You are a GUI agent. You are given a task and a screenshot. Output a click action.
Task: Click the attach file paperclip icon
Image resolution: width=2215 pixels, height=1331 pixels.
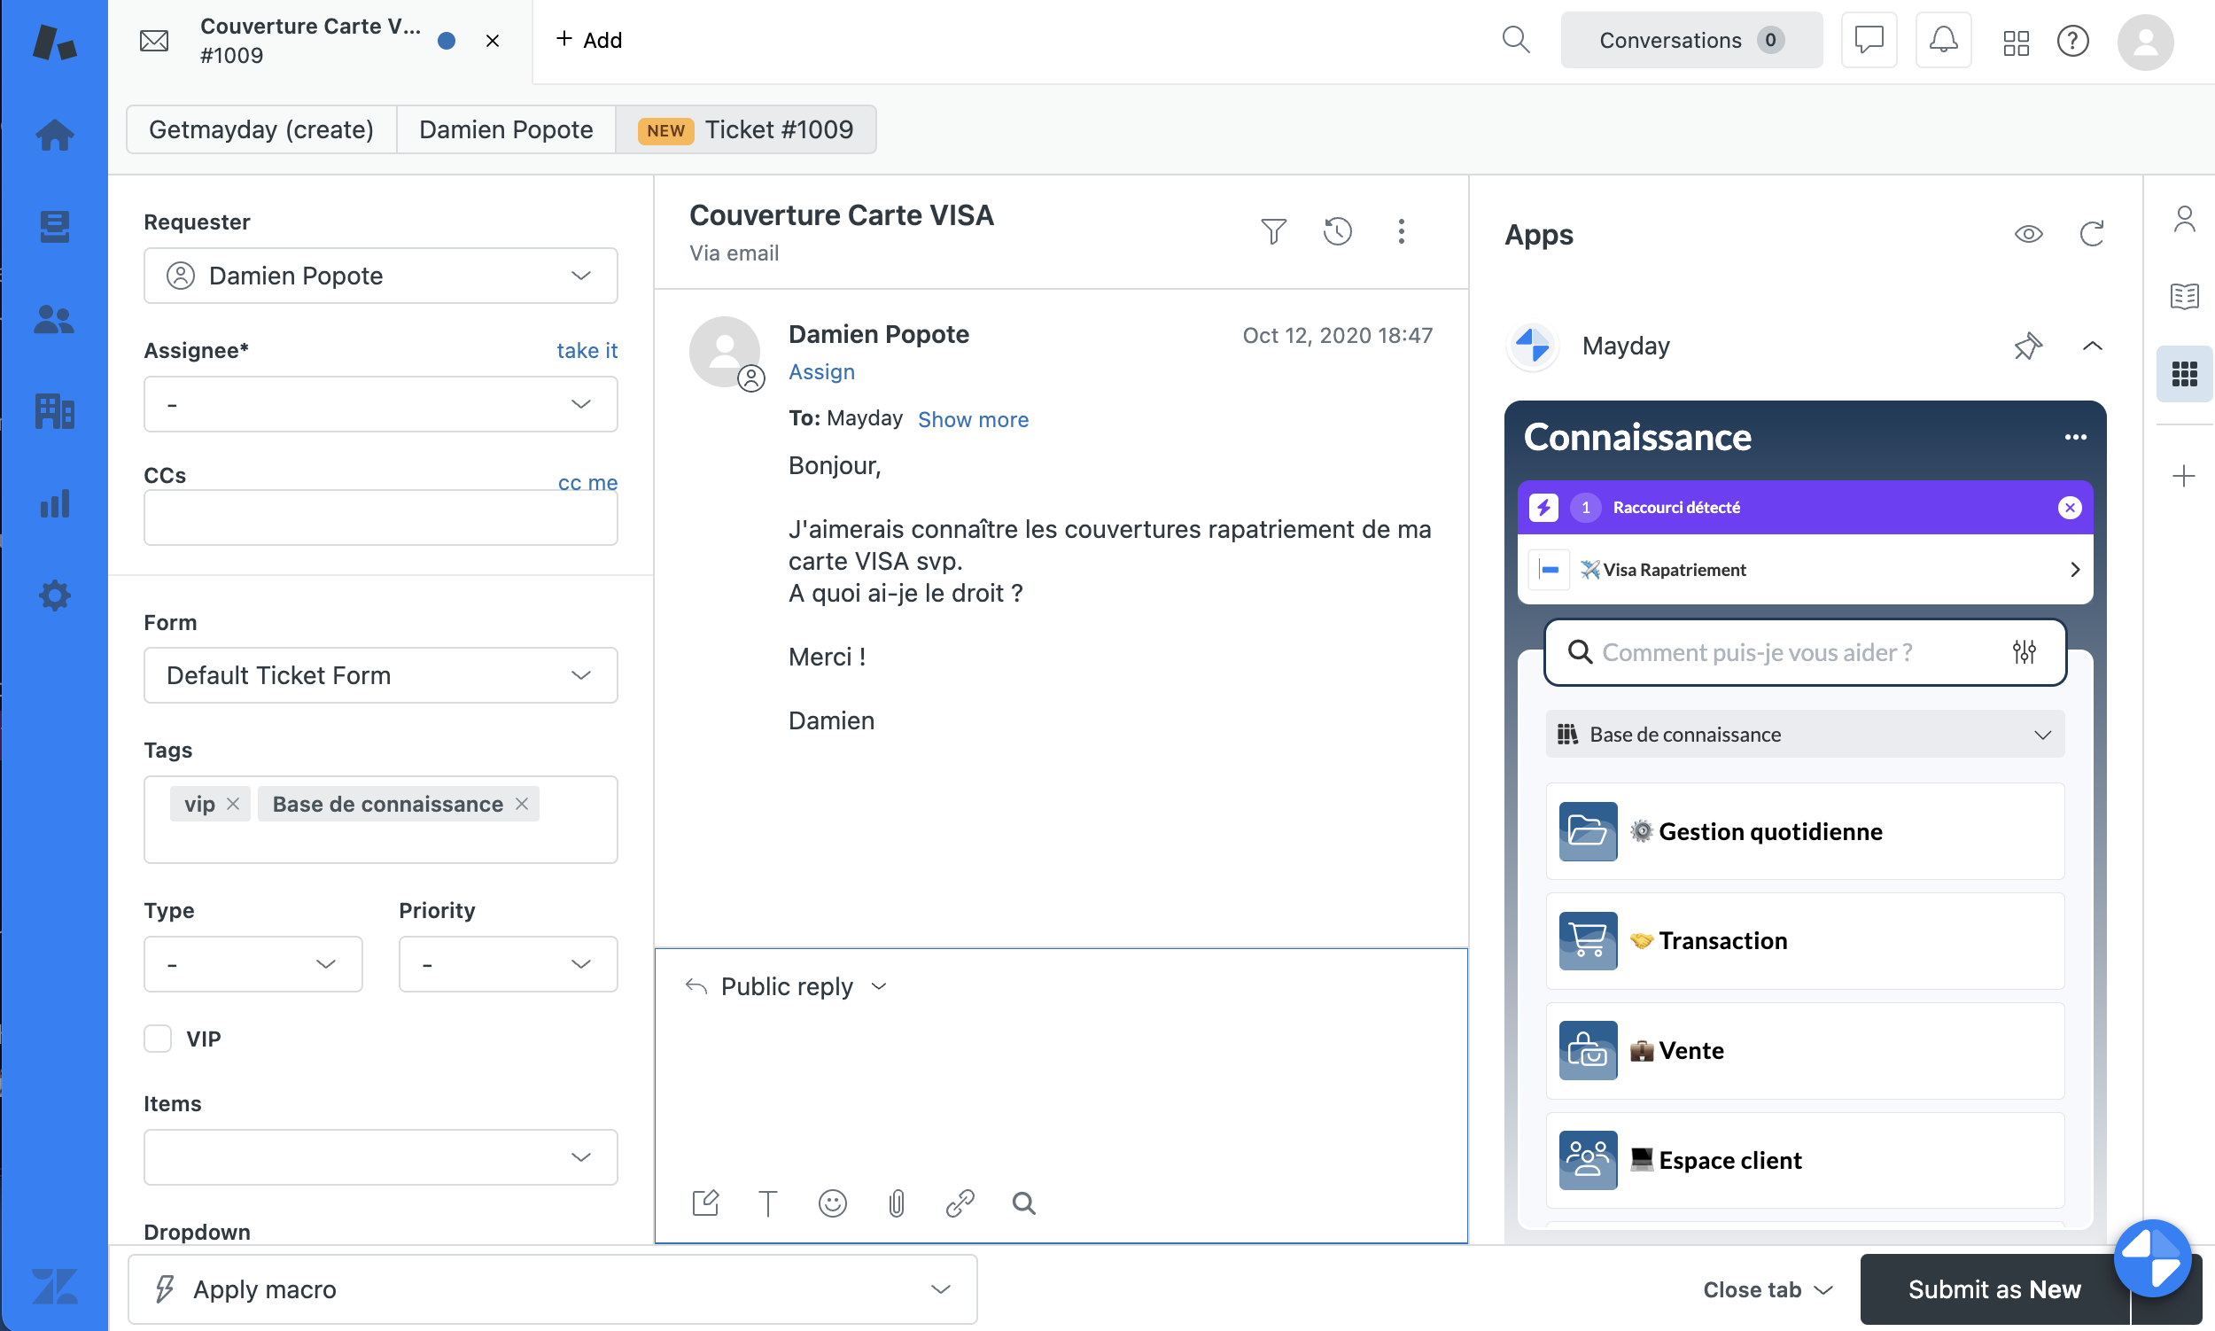tap(896, 1203)
